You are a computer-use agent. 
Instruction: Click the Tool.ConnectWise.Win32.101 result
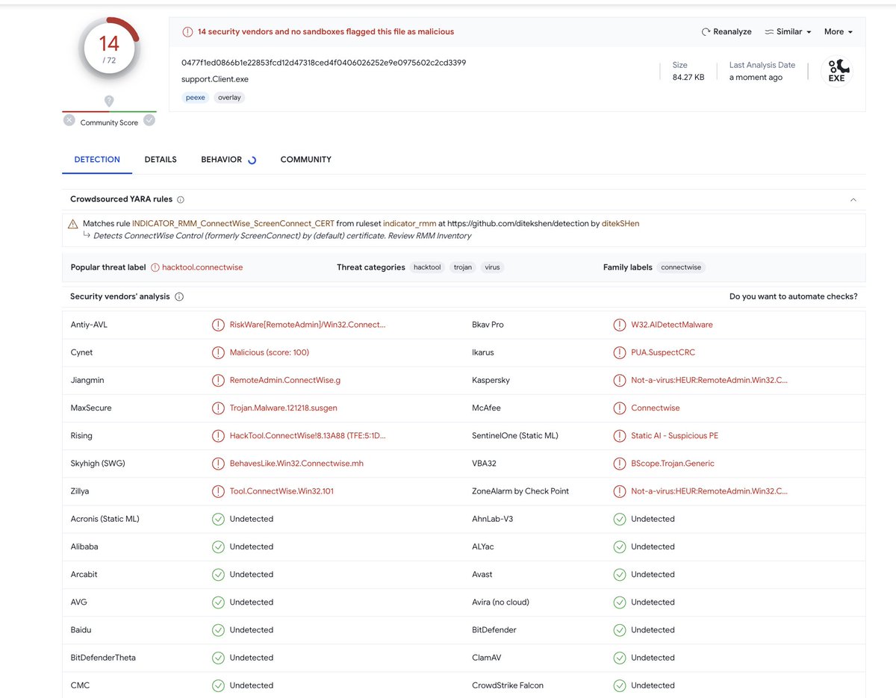281,491
